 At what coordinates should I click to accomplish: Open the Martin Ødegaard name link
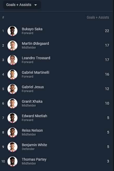tap(35, 44)
